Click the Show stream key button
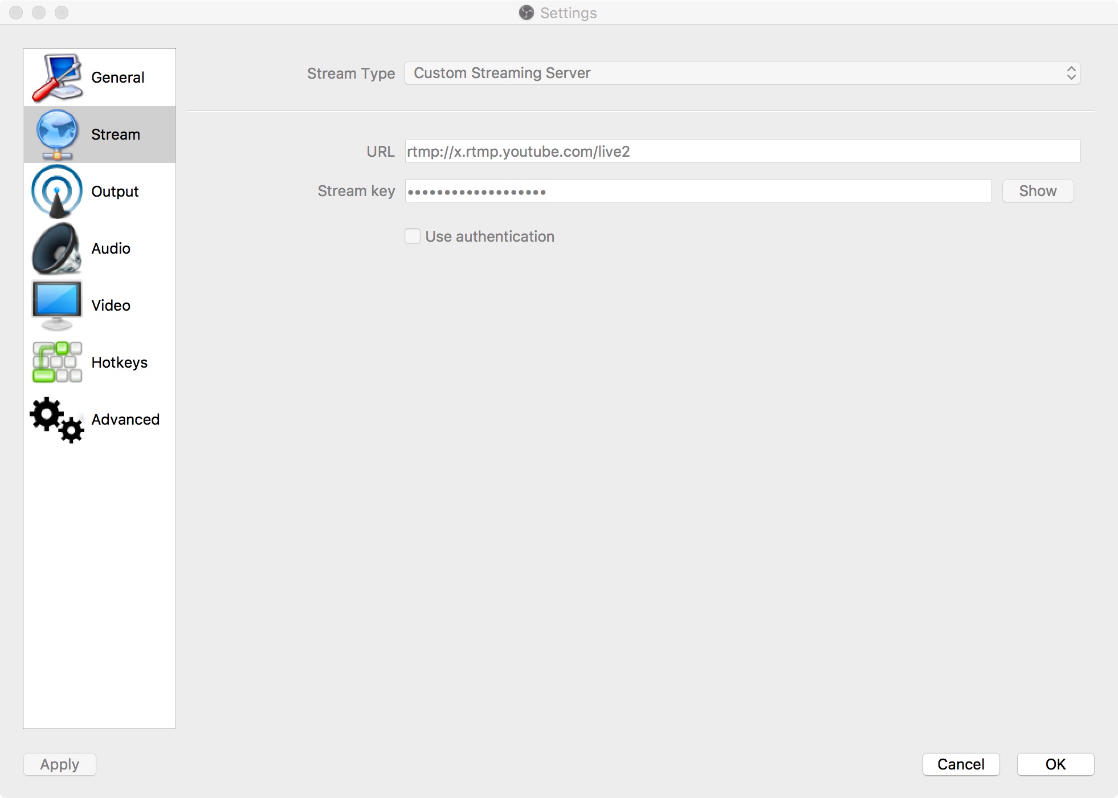Viewport: 1118px width, 798px height. 1037,191
